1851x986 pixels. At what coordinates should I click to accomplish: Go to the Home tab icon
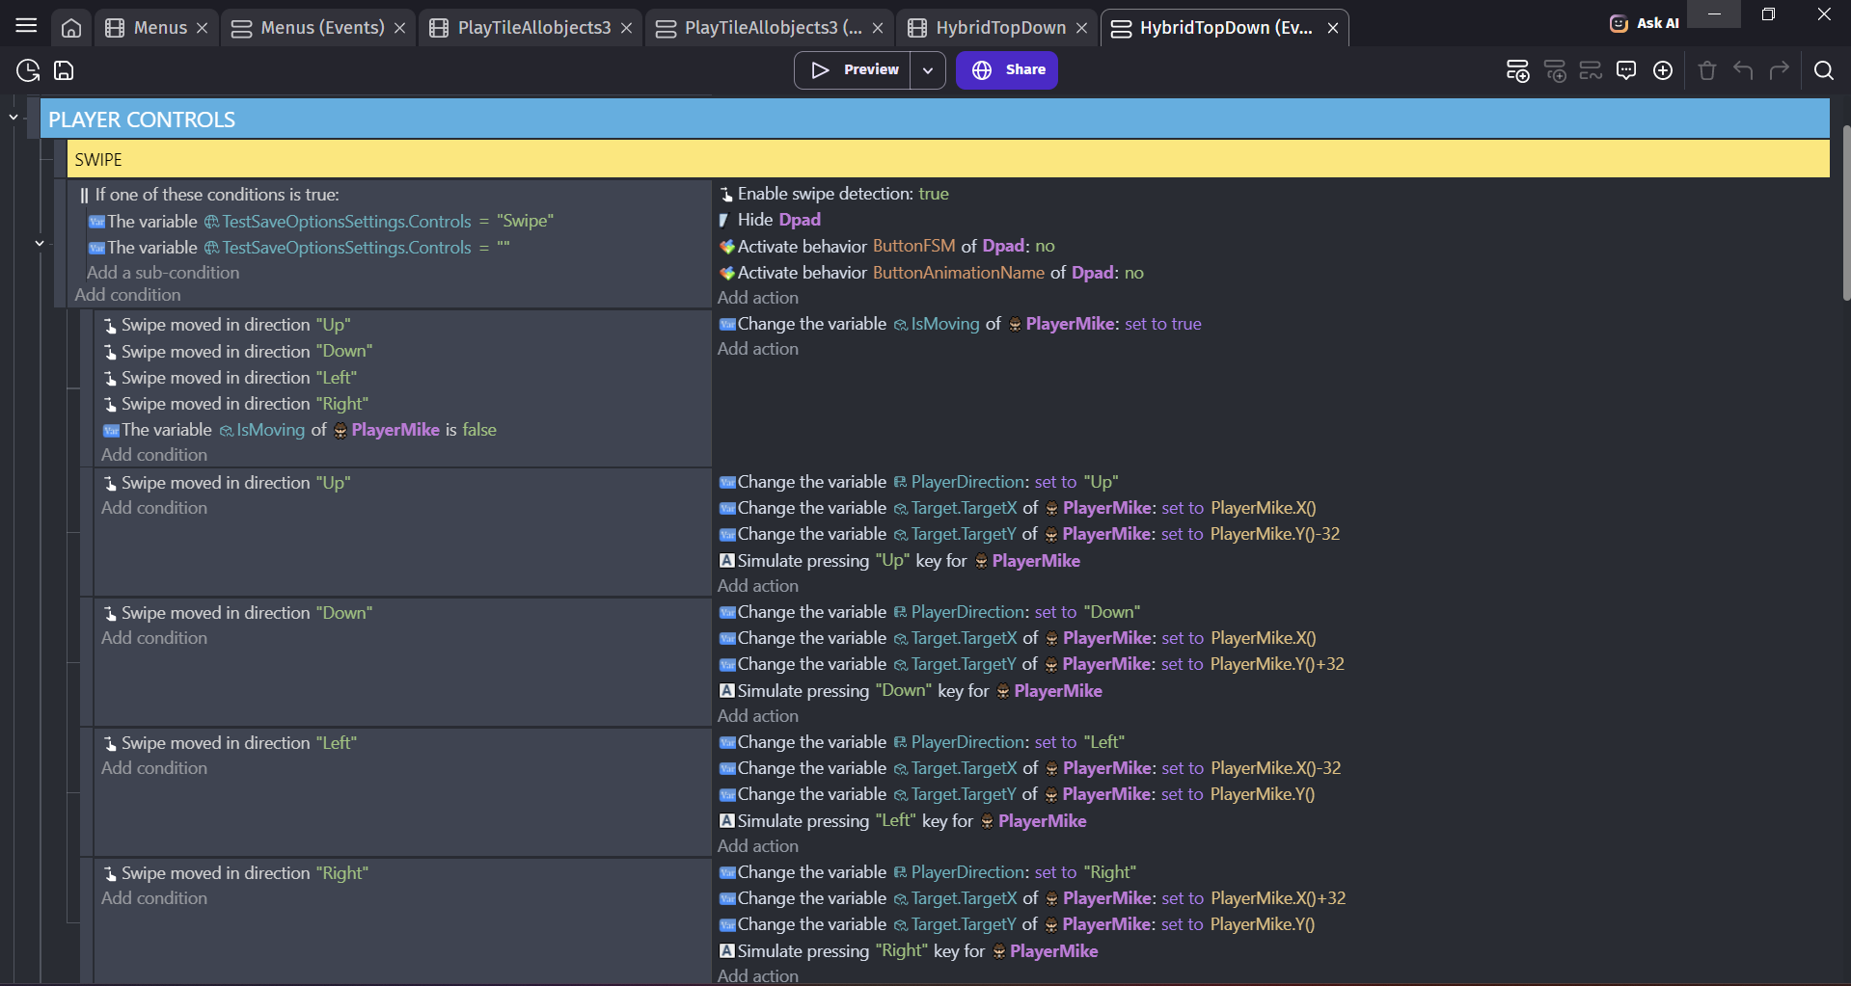[71, 28]
